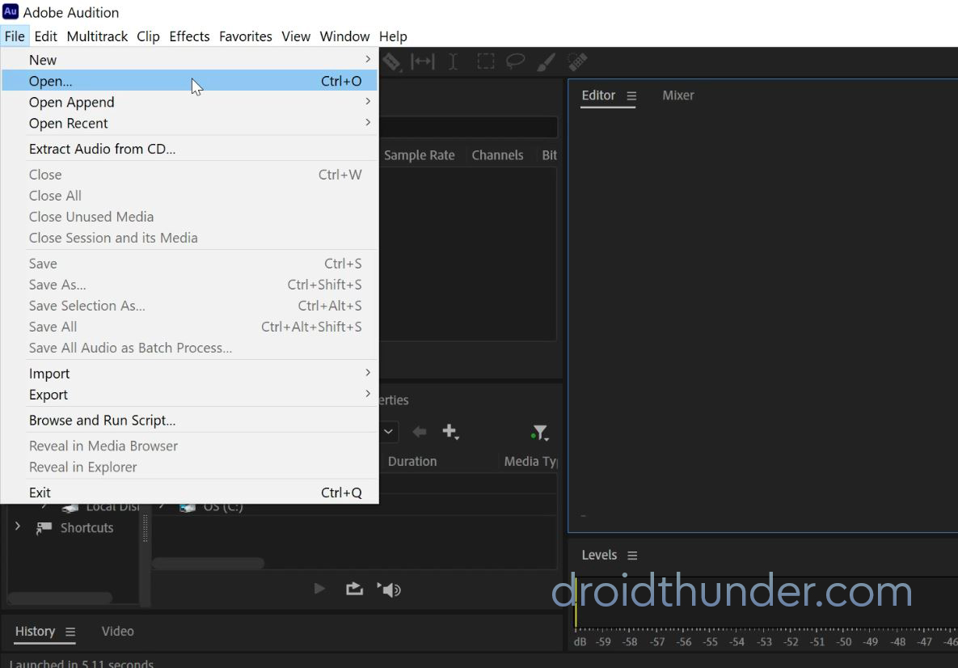
Task: Activate the Spot Healing Brush tool
Action: click(x=576, y=62)
